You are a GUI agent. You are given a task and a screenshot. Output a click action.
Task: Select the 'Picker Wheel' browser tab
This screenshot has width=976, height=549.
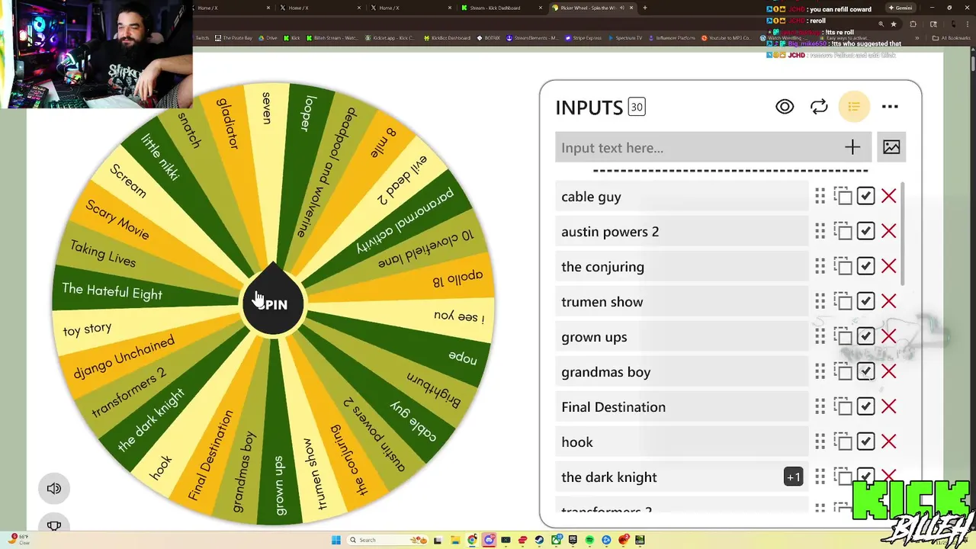click(x=592, y=8)
